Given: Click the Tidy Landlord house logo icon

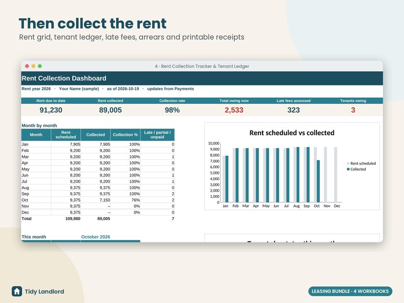Looking at the screenshot, I should 17,291.
